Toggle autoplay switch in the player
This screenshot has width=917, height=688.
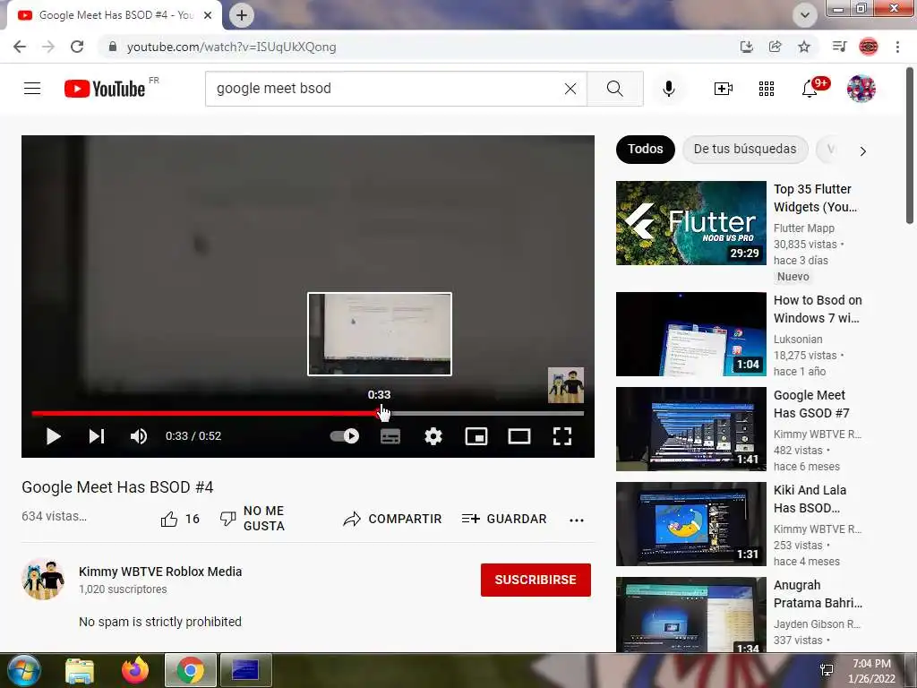[345, 436]
